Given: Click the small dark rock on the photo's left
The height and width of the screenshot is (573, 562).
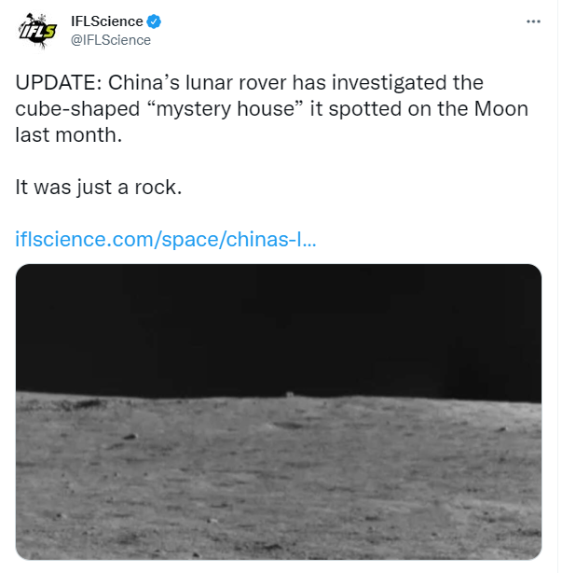Looking at the screenshot, I should (130, 437).
